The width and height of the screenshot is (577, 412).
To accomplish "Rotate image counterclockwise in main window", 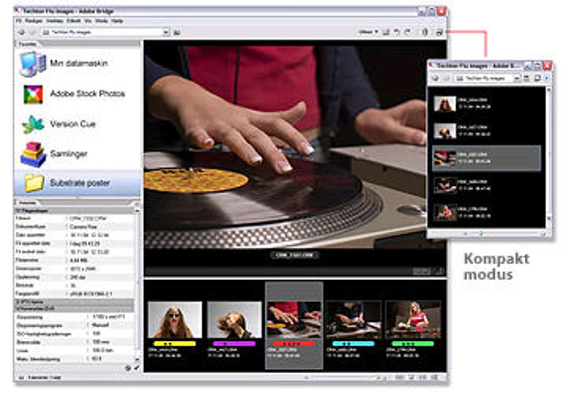I will 397,32.
